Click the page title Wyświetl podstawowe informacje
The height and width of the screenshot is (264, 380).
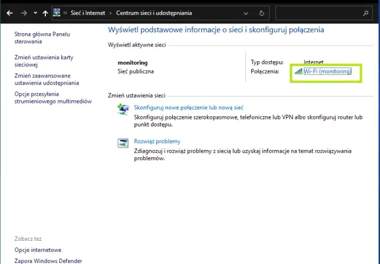216,30
